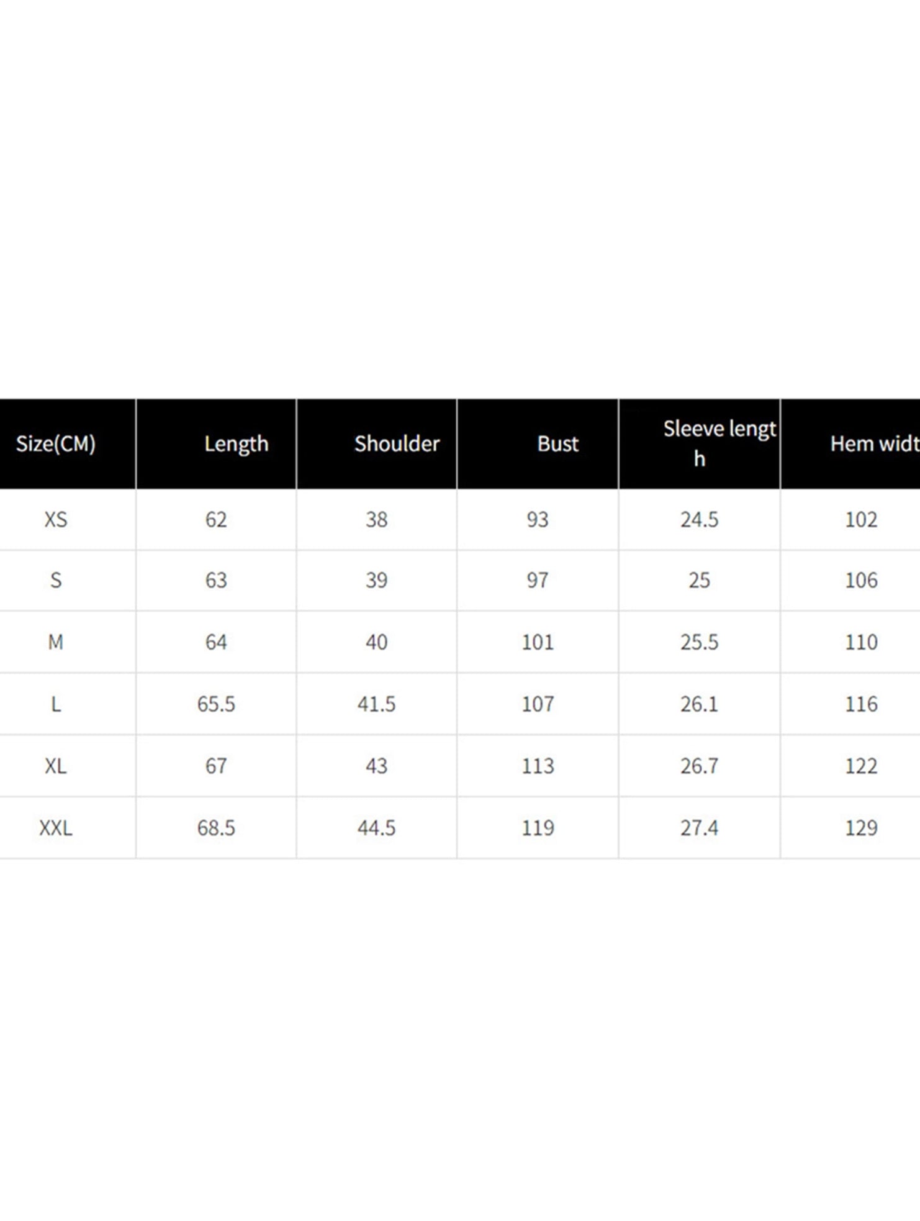Click the XS size row label

[x=56, y=519]
